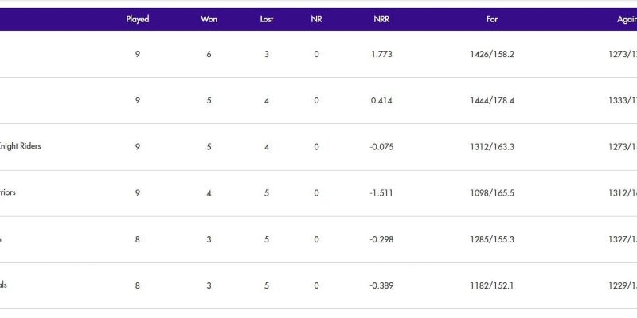Open the team name ending in 'rriors'
Image resolution: width=637 pixels, height=318 pixels.
8,193
